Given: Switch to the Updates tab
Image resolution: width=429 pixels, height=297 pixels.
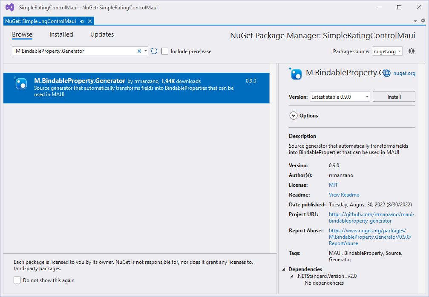Looking at the screenshot, I should coord(102,34).
